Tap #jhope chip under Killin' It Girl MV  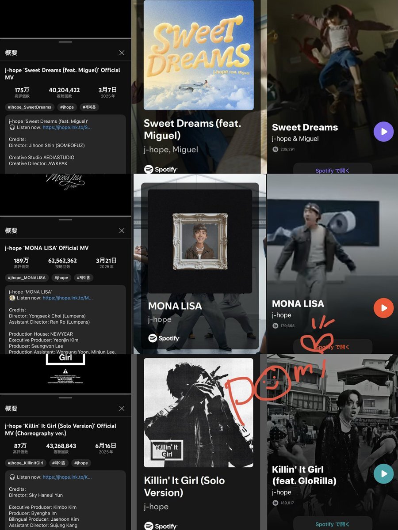coord(81,463)
